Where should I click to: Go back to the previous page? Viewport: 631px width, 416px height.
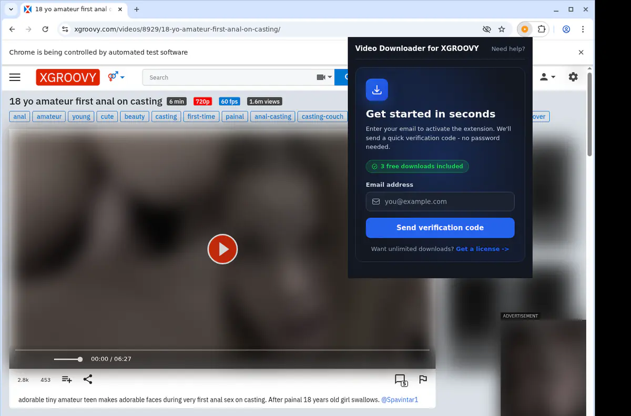point(12,29)
